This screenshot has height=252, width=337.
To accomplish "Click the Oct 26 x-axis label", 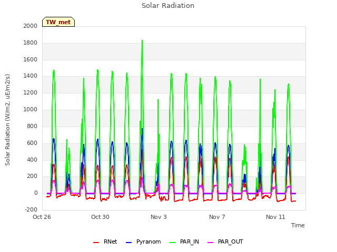I will (x=42, y=217).
